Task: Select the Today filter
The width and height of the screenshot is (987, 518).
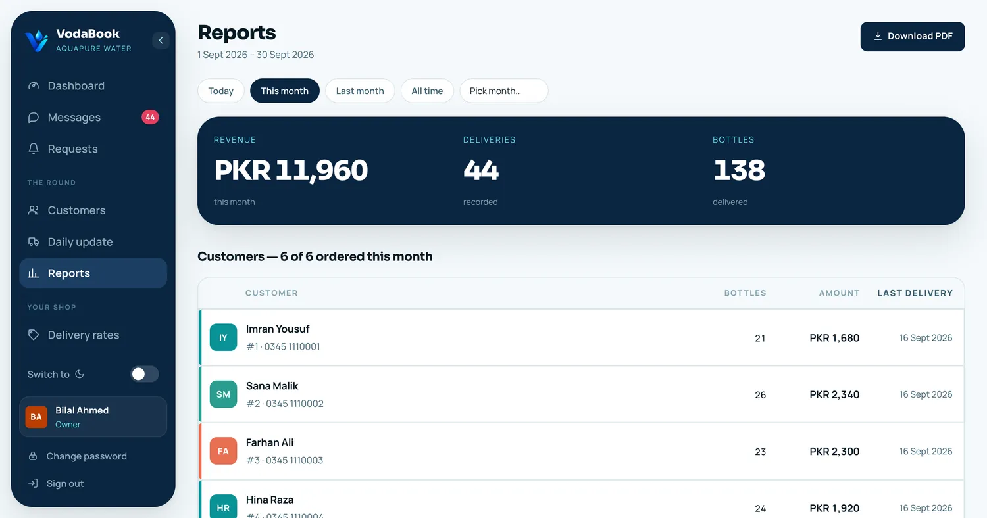Action: pos(221,91)
